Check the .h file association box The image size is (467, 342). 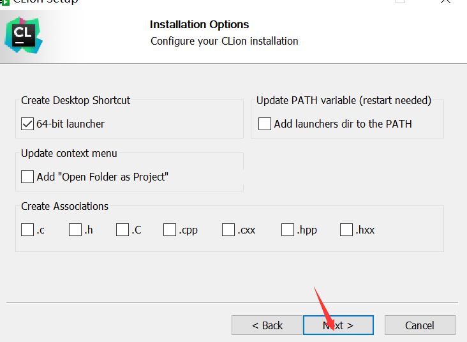coord(75,230)
